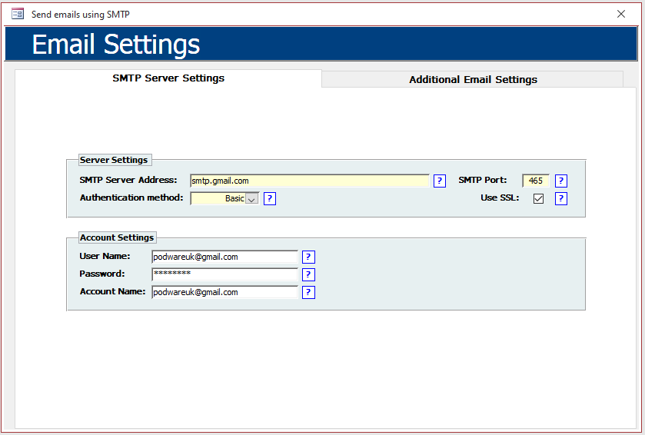
Task: Click help icon next to User Name
Action: (x=308, y=257)
